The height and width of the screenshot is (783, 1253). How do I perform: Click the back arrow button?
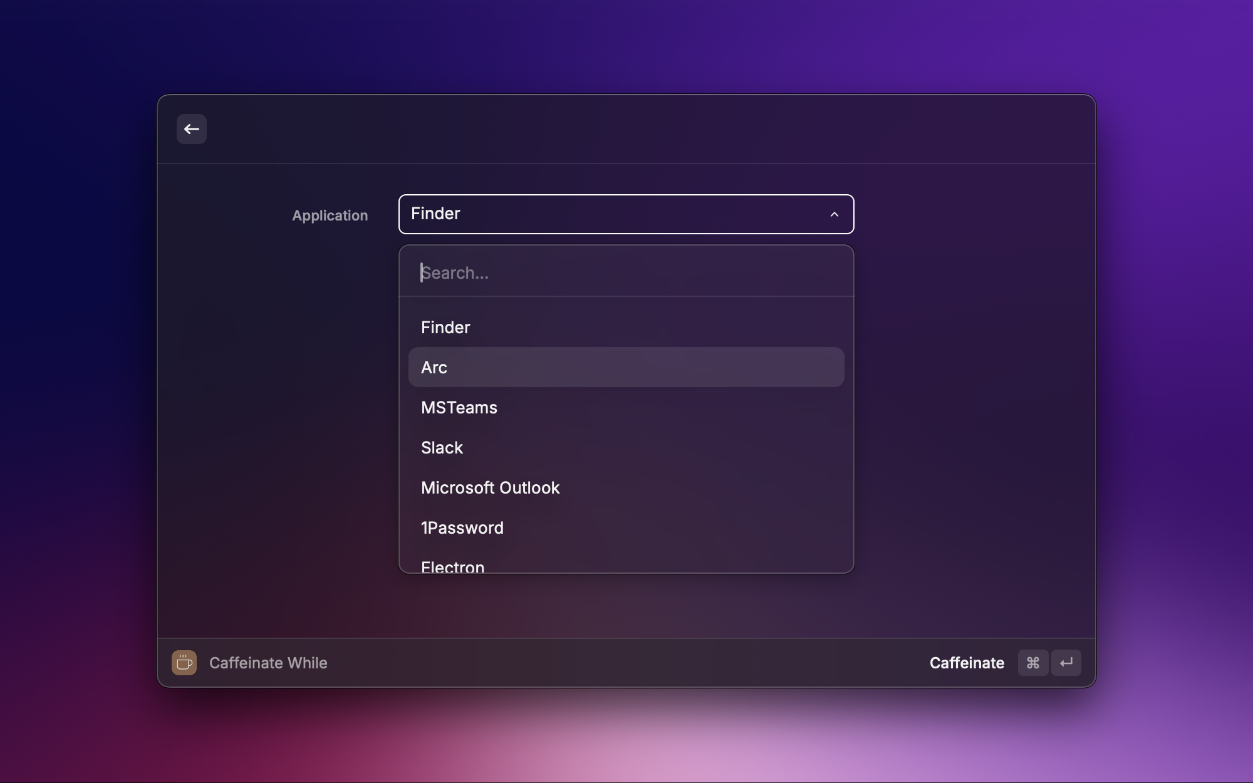pyautogui.click(x=191, y=129)
